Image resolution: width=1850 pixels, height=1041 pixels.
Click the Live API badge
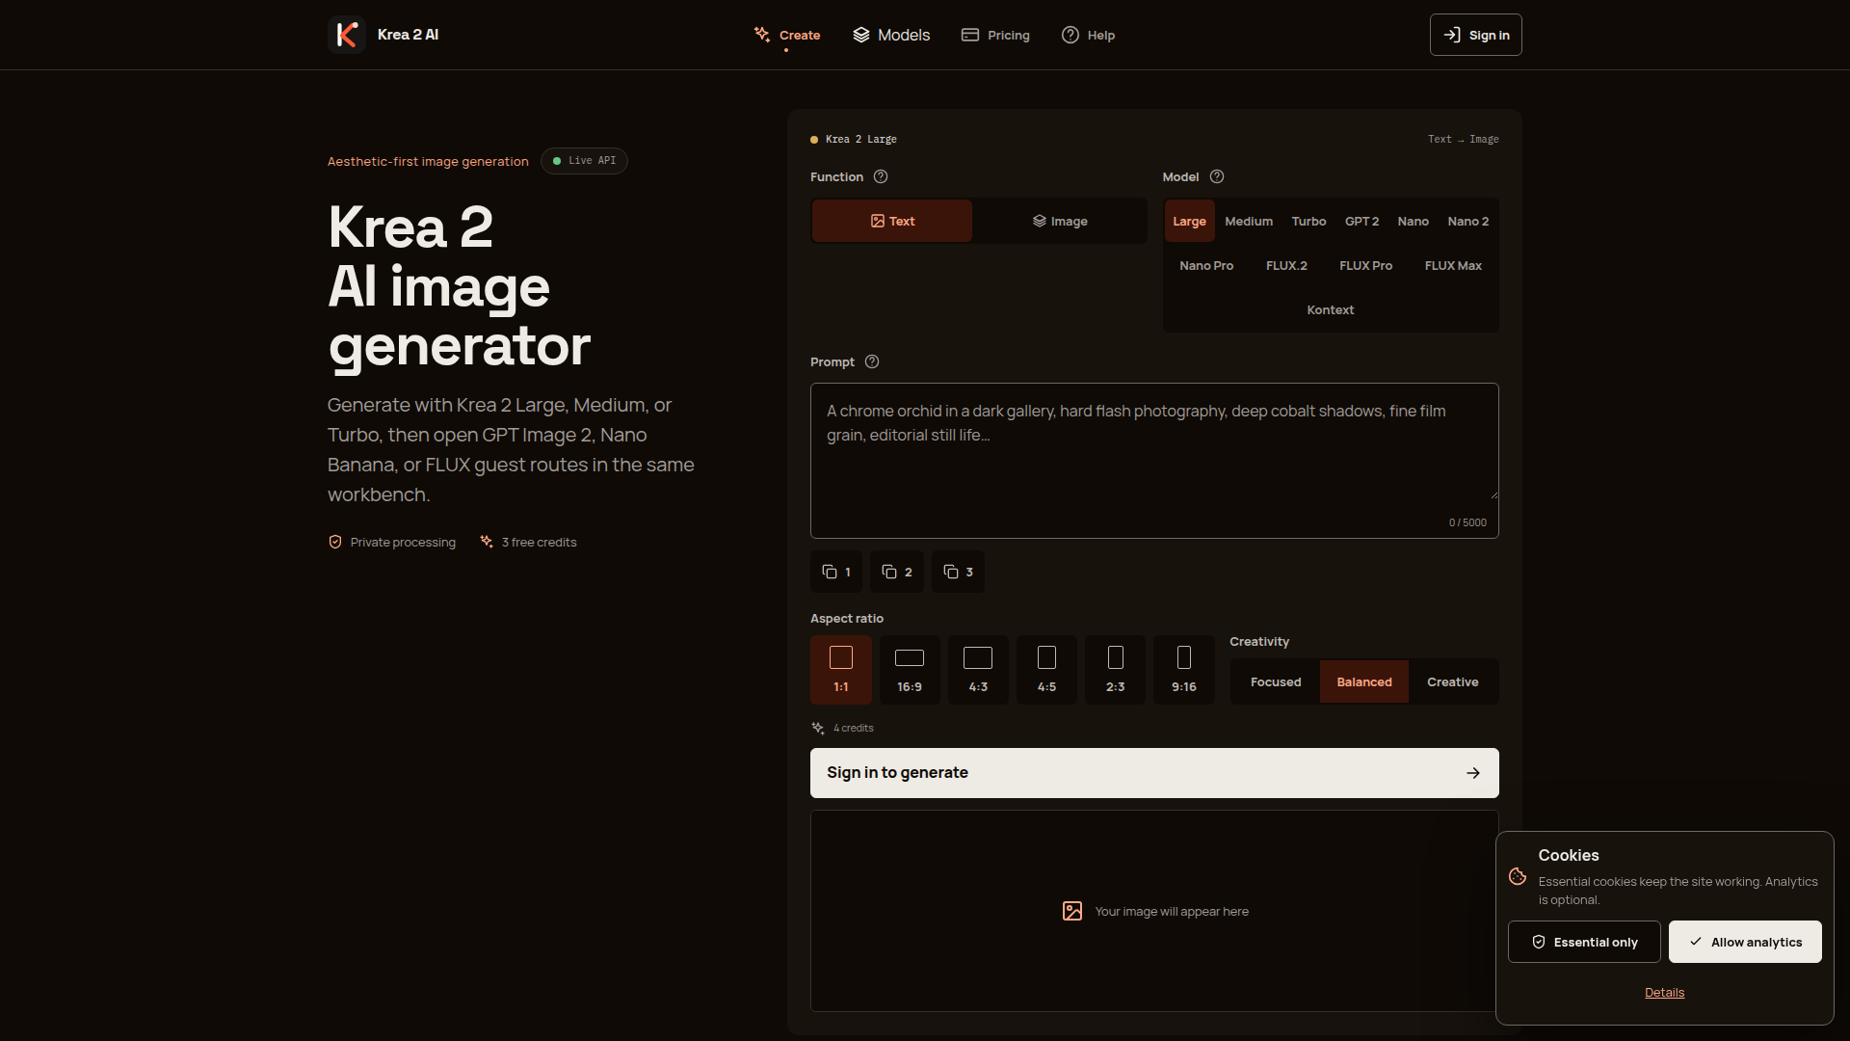pos(584,161)
